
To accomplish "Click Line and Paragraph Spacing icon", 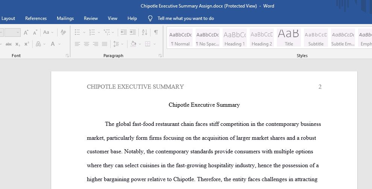I will pos(116,44).
